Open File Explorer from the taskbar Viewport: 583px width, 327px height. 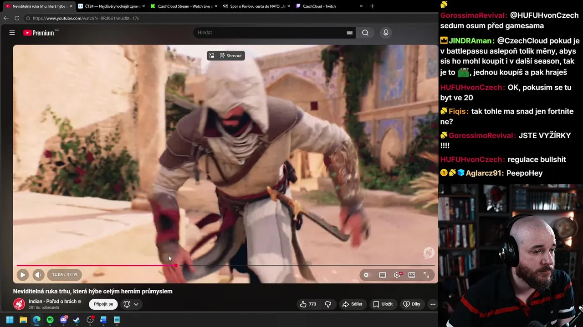(23, 320)
